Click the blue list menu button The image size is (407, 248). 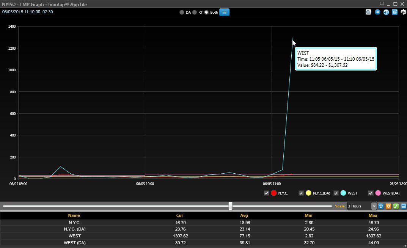224,12
